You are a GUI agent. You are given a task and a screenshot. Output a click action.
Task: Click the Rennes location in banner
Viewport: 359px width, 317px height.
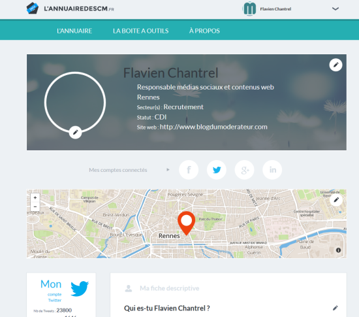148,97
